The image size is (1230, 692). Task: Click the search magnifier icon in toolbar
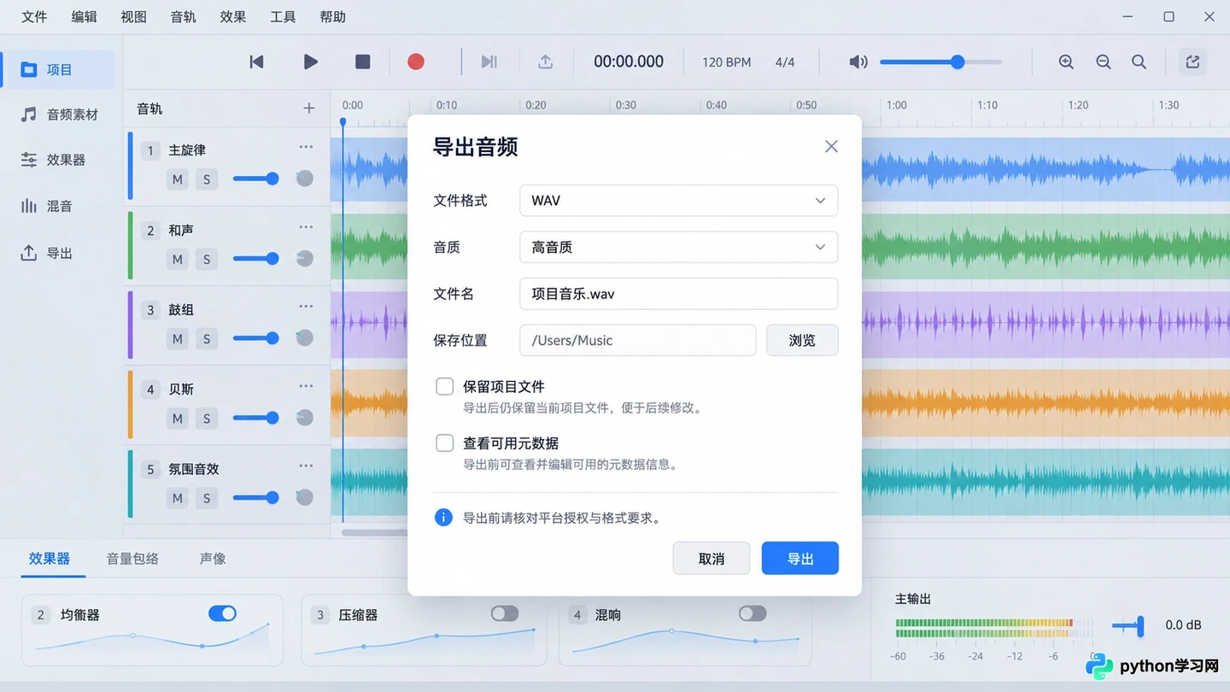pos(1139,62)
